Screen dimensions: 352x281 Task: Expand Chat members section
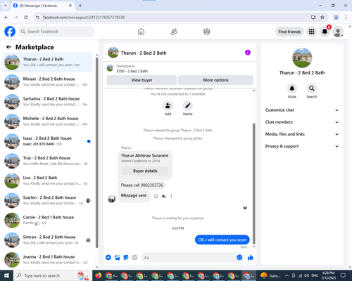302,122
